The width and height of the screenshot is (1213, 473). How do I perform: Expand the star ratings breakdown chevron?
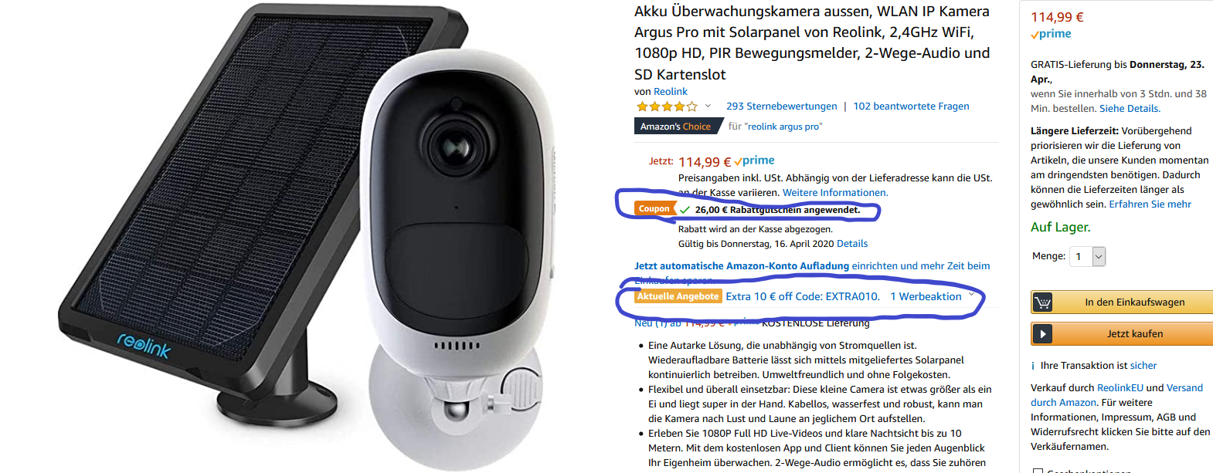point(708,106)
